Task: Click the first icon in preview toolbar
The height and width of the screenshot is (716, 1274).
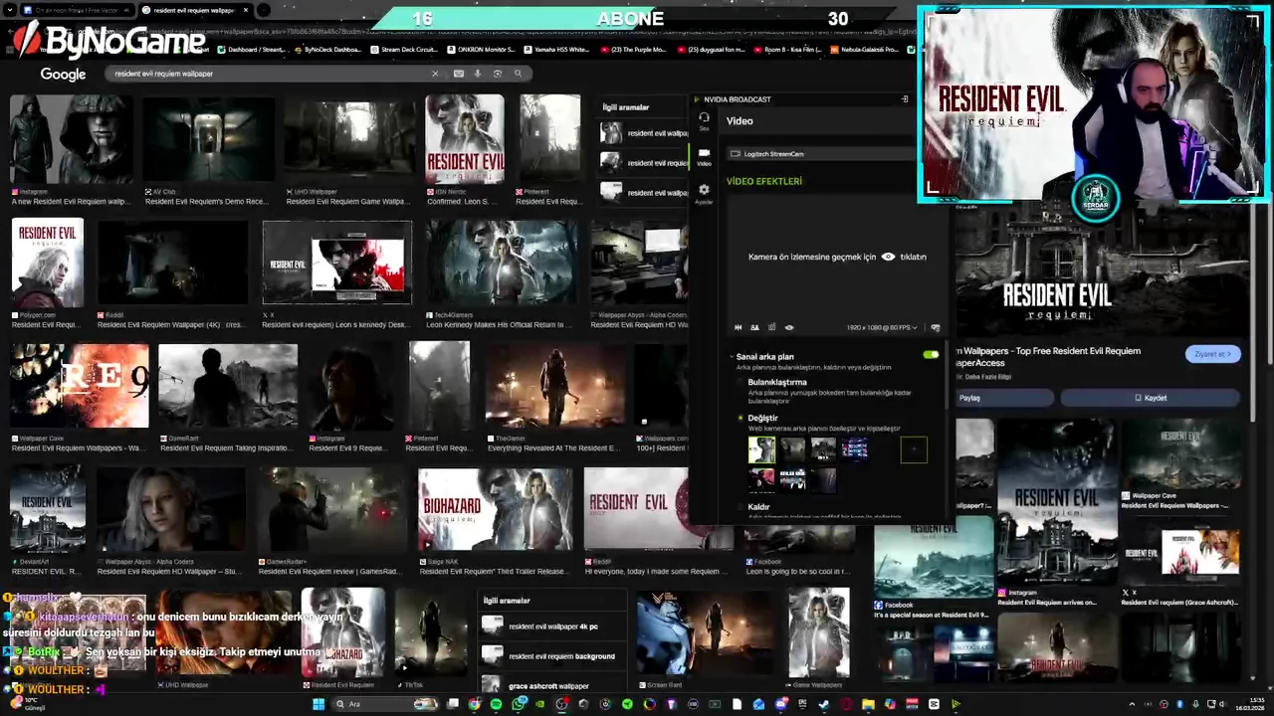Action: click(x=738, y=327)
